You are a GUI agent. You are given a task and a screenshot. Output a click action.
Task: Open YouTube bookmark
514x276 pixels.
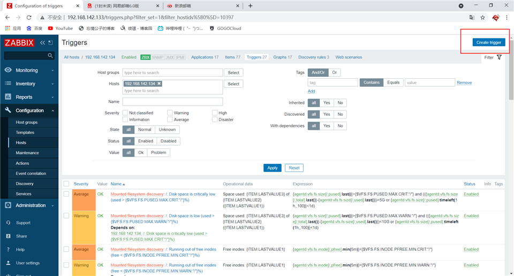[61, 28]
